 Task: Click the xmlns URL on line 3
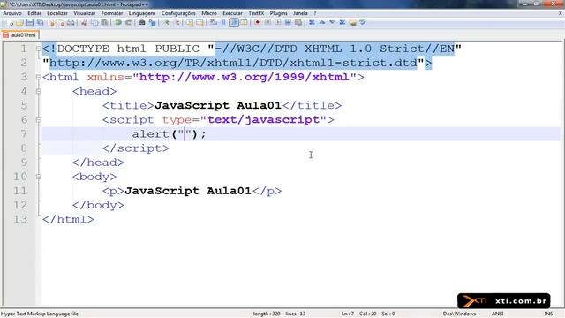pos(245,77)
